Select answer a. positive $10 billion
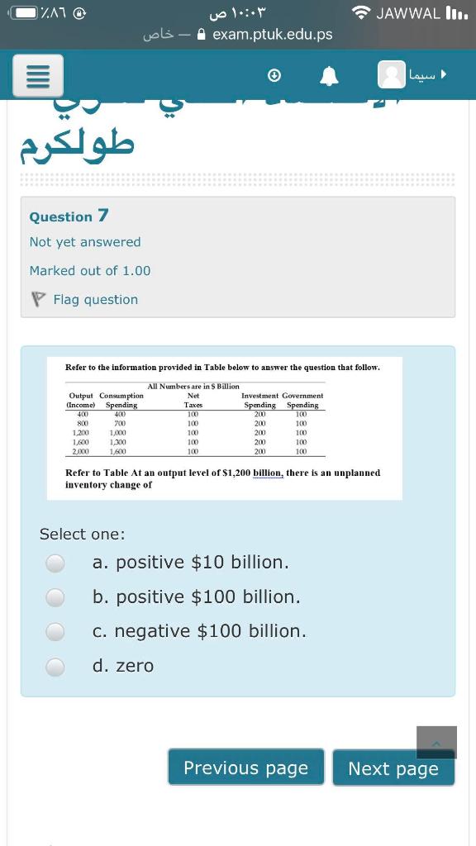 55,563
